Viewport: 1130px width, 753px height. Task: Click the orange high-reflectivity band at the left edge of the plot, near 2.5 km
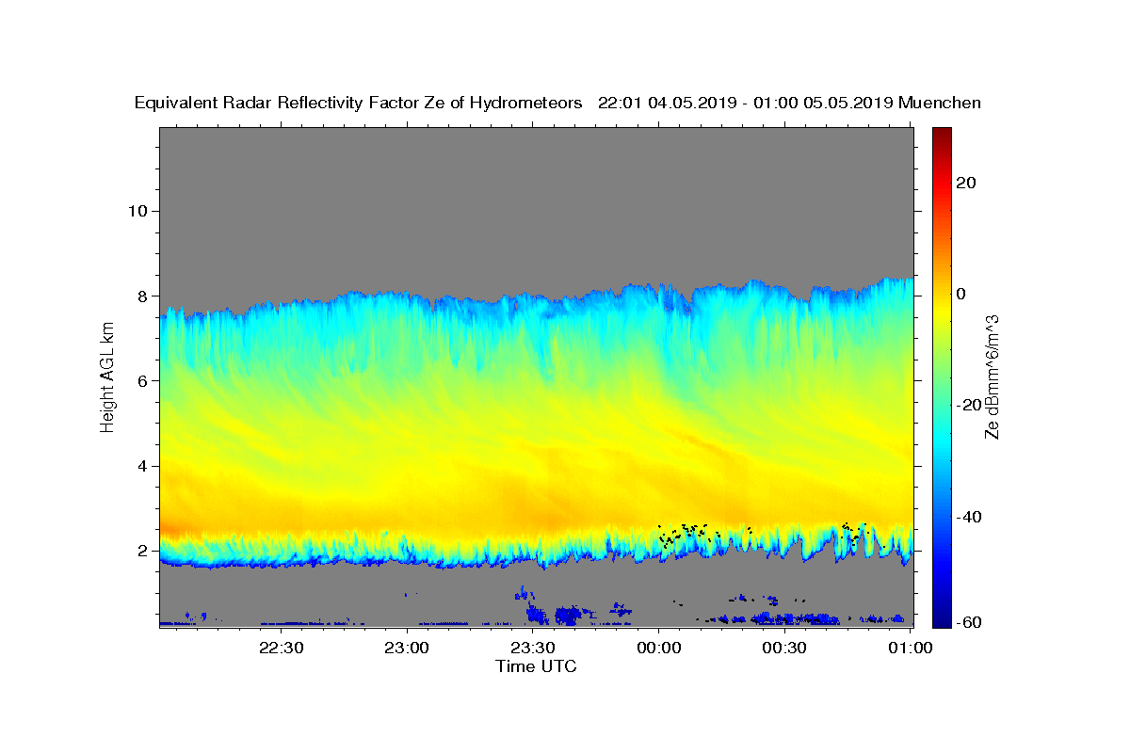pyautogui.click(x=173, y=530)
